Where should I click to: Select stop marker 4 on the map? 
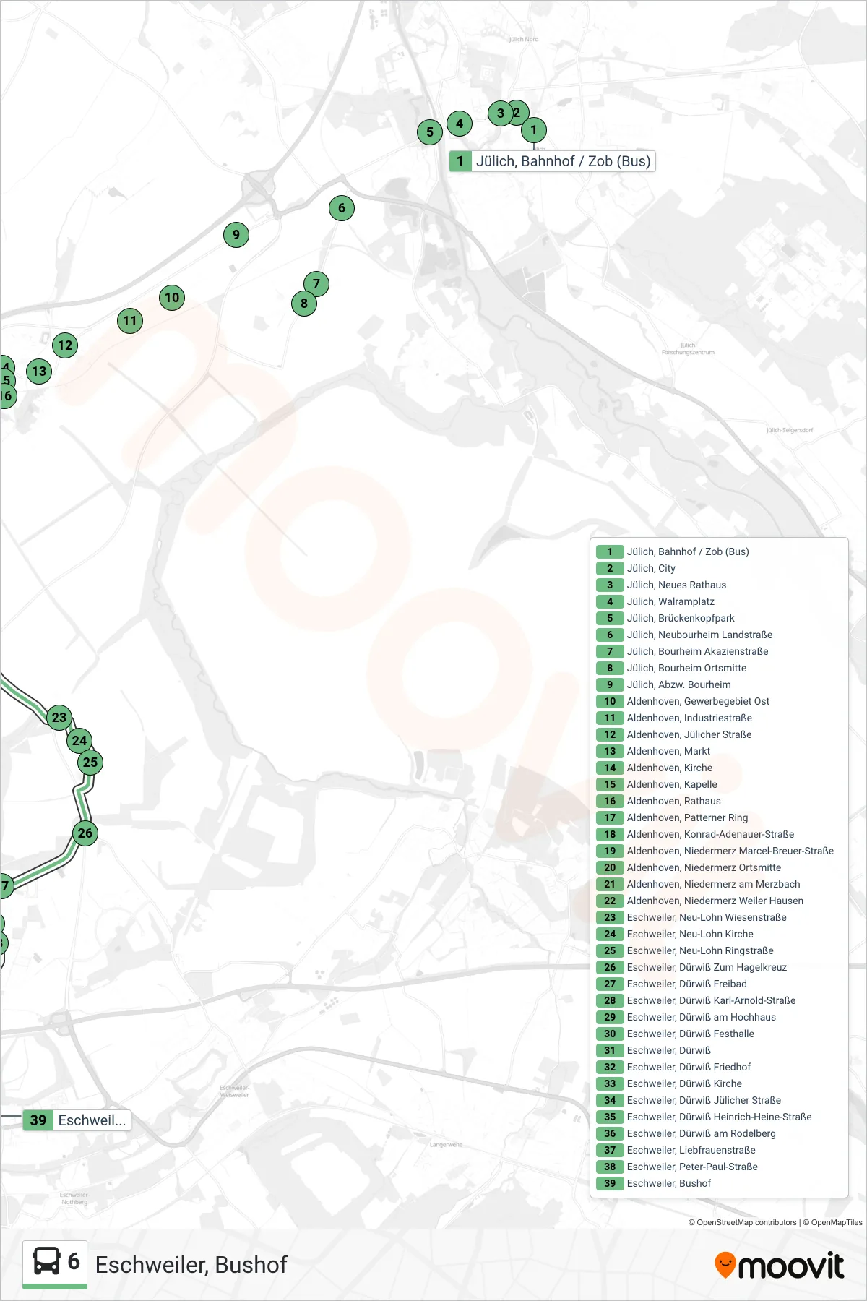coord(460,124)
